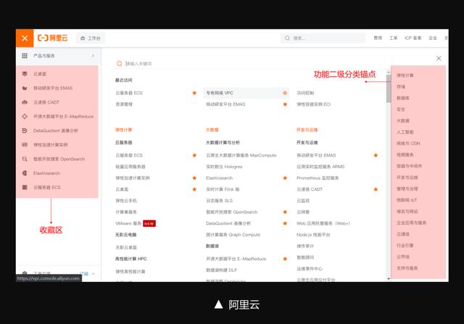Open 访问控制 in 最近访问
This screenshot has height=324, width=464.
coord(305,93)
